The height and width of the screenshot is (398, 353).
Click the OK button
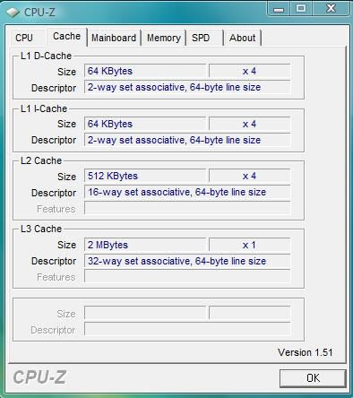tap(313, 378)
